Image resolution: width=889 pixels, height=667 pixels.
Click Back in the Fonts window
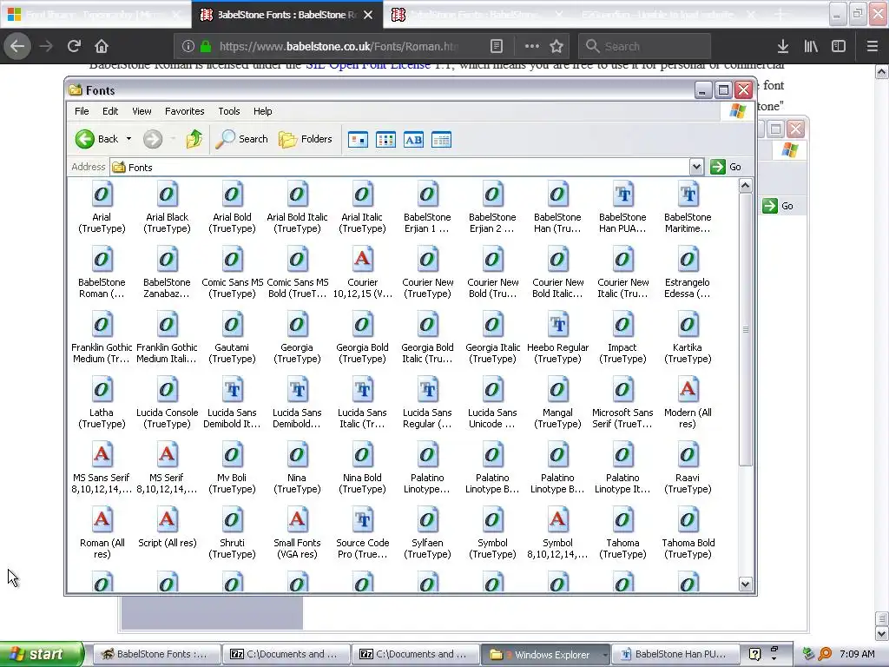[97, 139]
